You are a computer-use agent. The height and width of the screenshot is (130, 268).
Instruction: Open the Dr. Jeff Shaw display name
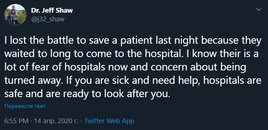[x=52, y=10]
